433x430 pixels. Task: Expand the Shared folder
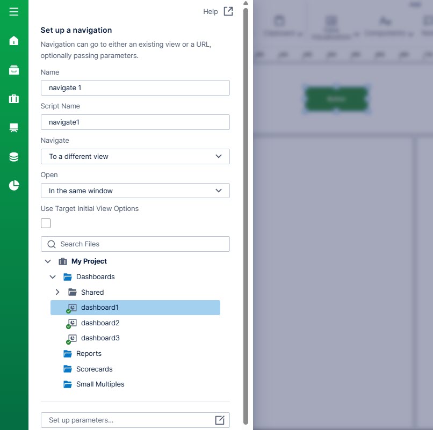click(57, 293)
